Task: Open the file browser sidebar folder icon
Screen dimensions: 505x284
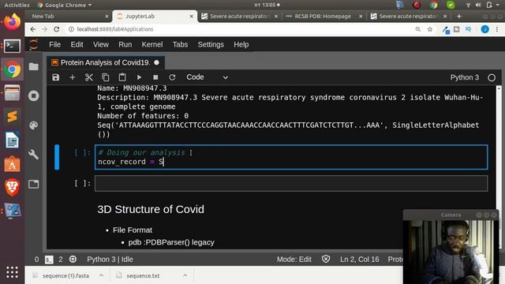Action: point(33,66)
